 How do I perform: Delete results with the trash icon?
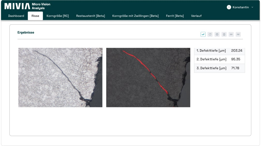pyautogui.click(x=224, y=34)
